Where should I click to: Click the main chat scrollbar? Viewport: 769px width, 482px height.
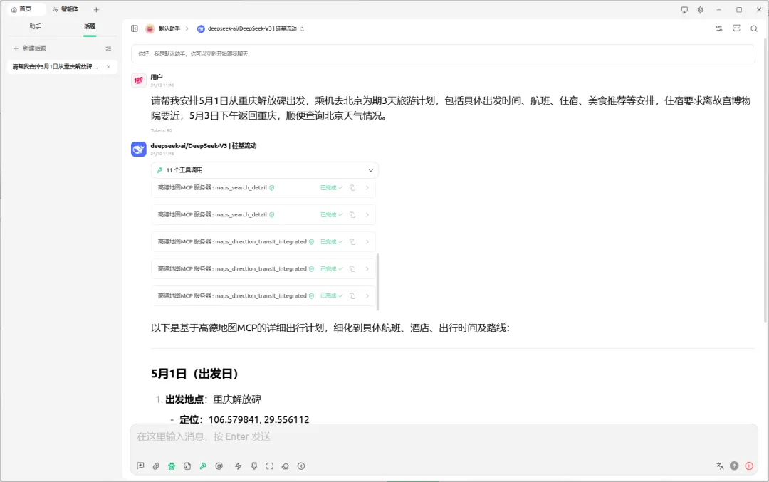coord(765,179)
